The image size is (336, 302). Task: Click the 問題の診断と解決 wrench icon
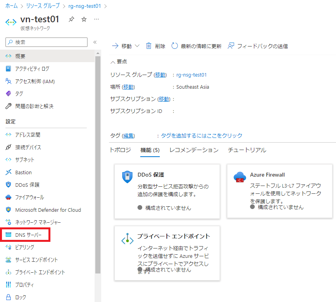tap(8, 106)
